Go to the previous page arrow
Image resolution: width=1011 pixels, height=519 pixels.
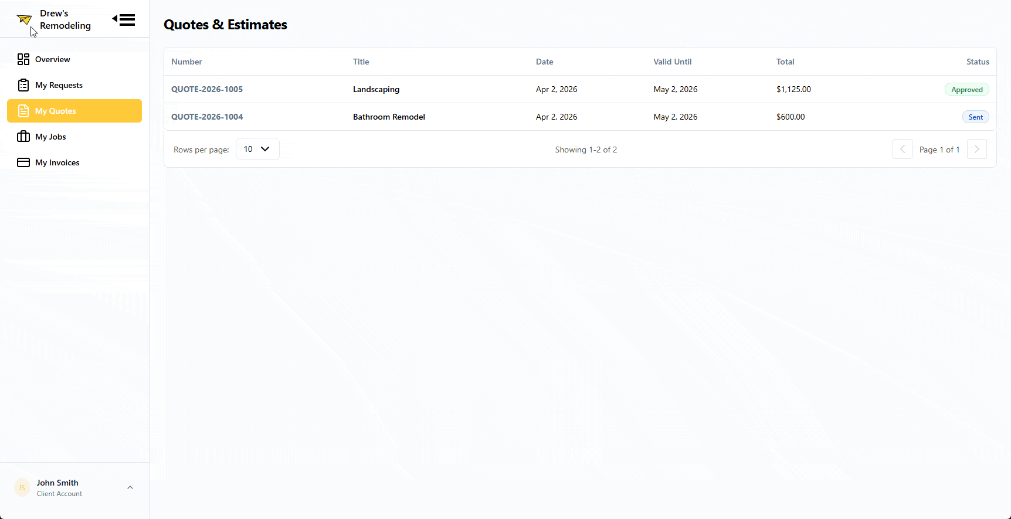coord(903,149)
